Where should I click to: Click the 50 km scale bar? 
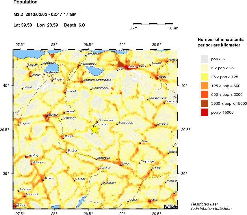tap(153, 23)
